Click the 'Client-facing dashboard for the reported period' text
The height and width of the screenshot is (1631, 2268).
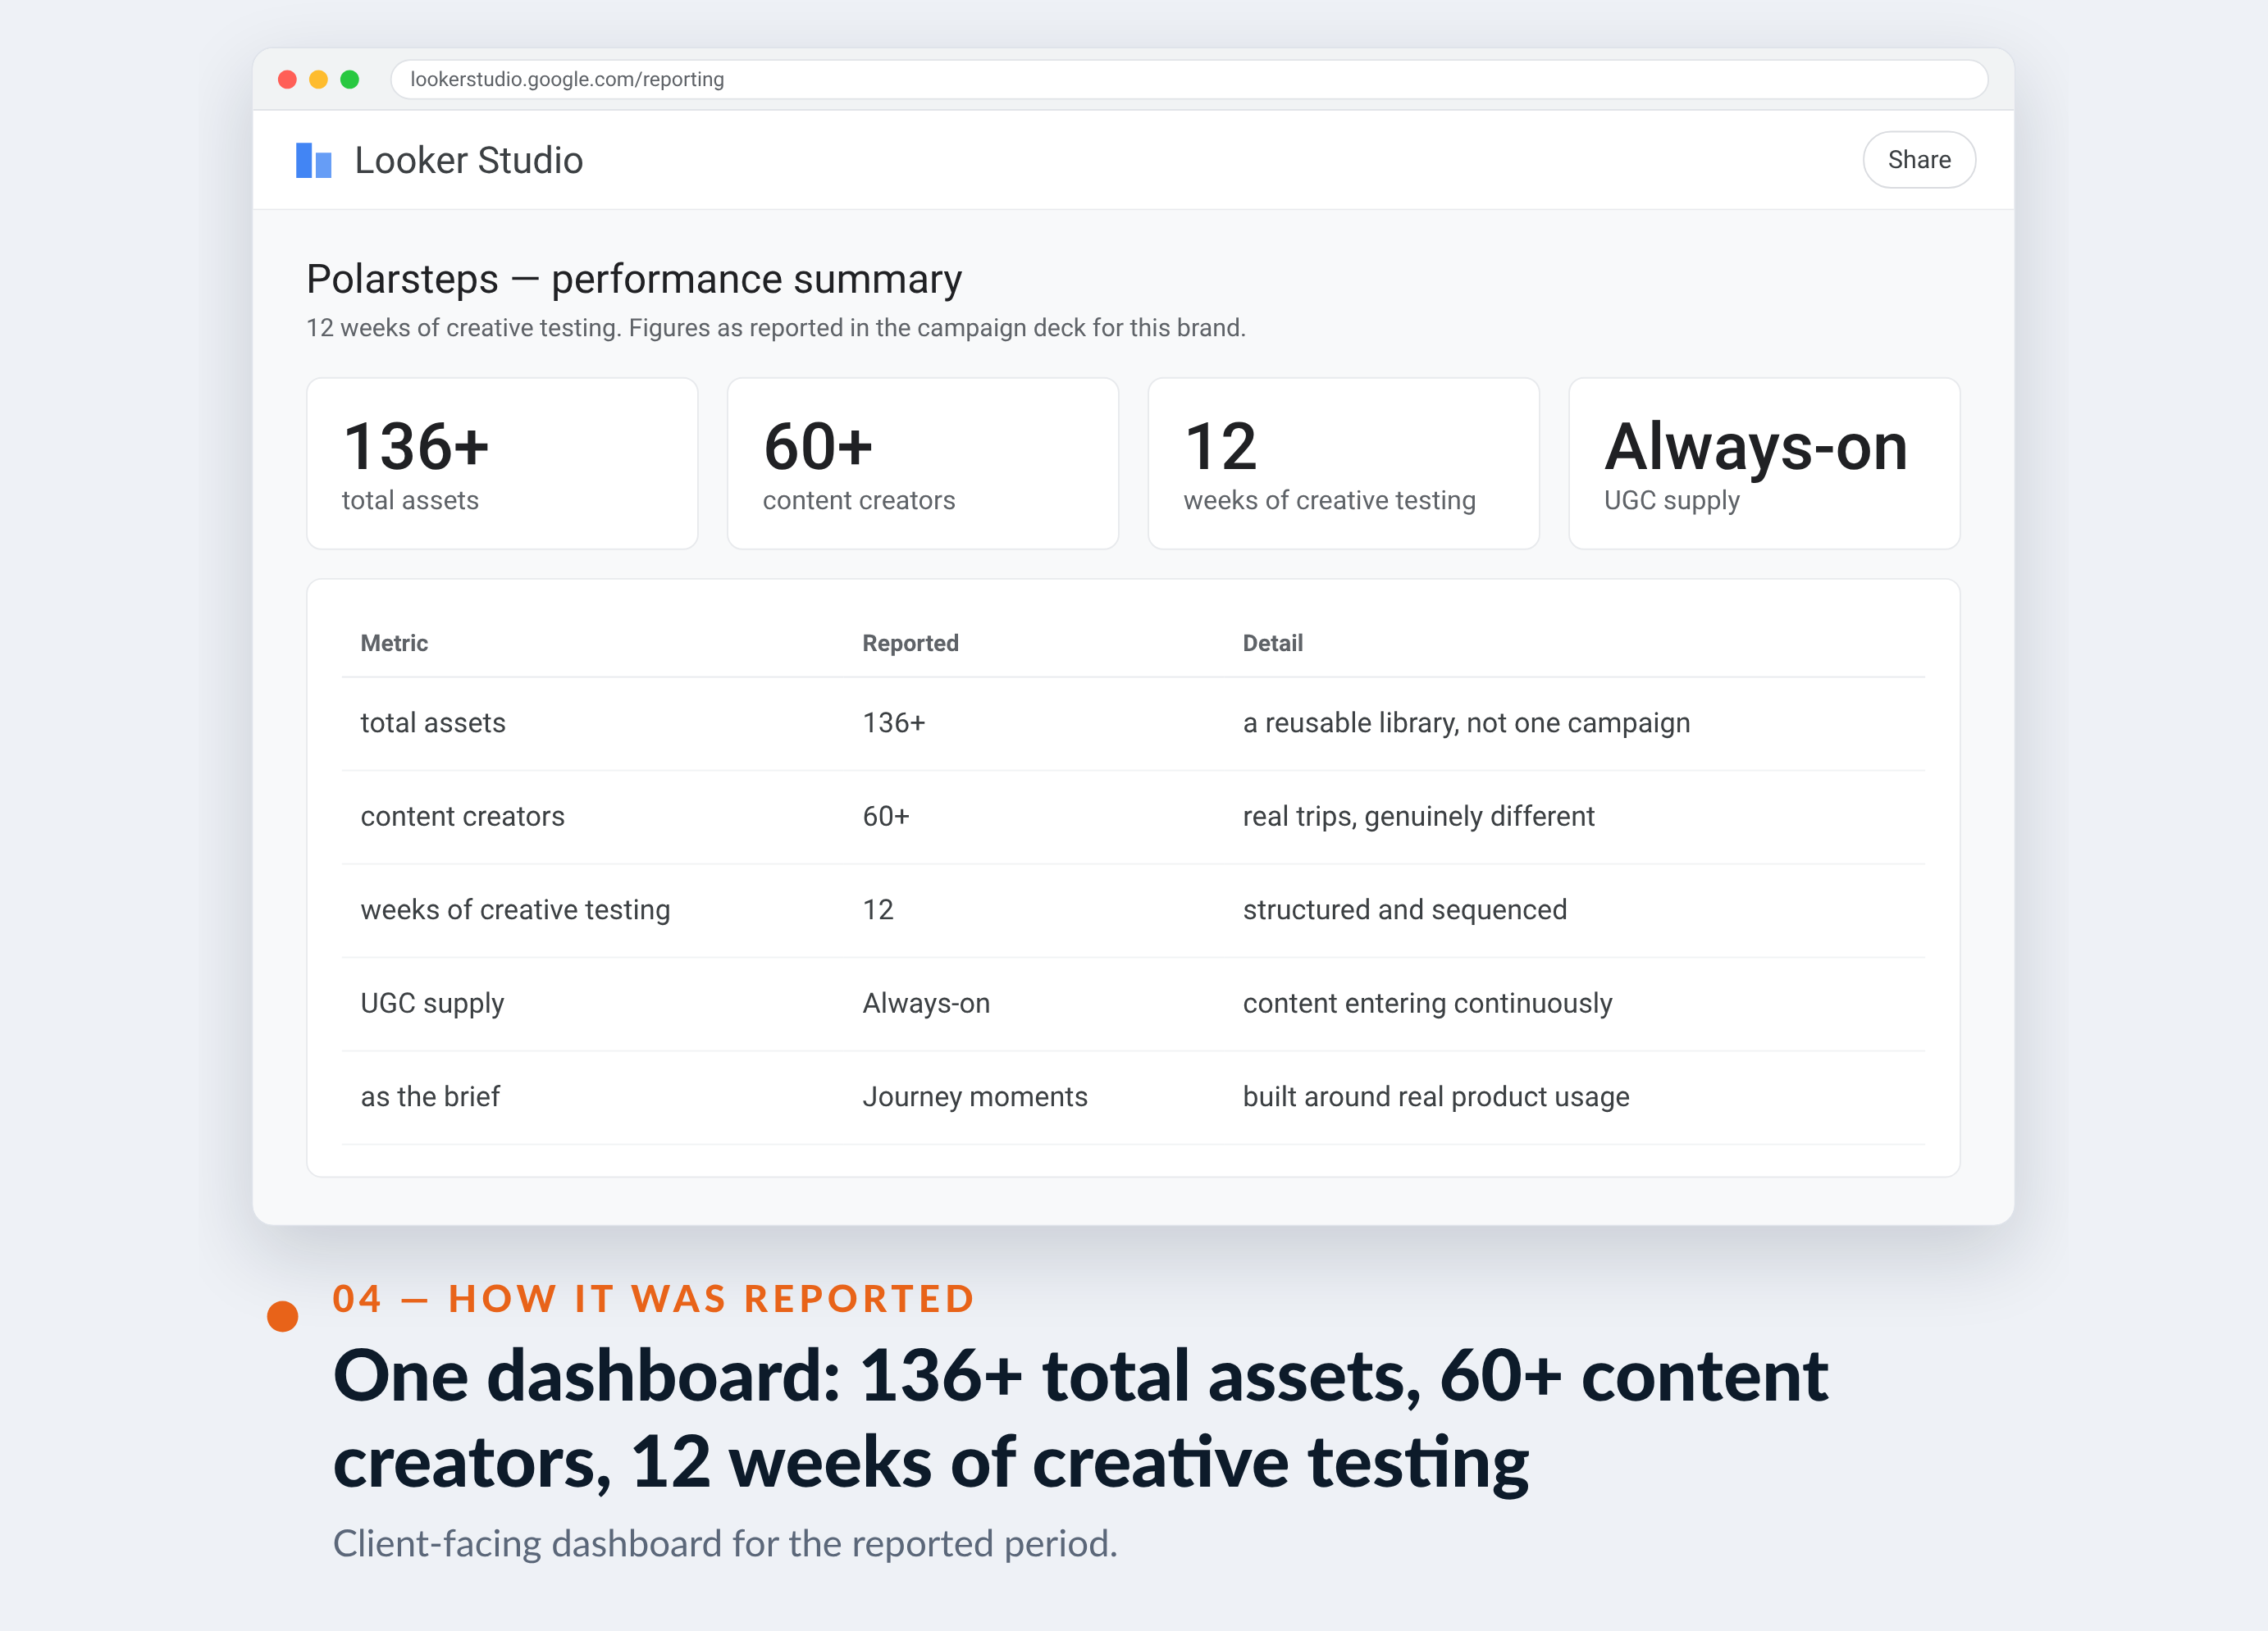click(x=725, y=1544)
